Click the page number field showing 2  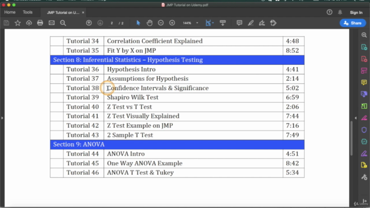pyautogui.click(x=112, y=23)
